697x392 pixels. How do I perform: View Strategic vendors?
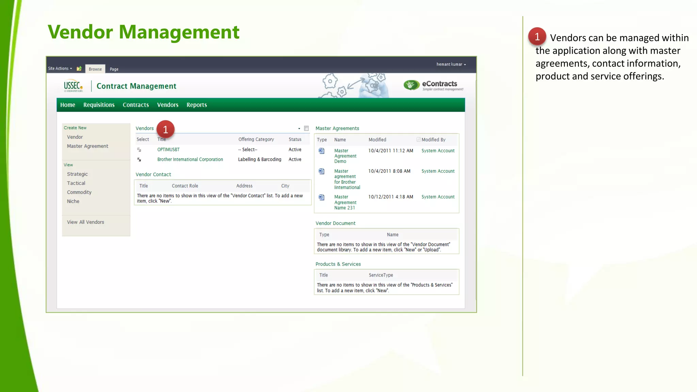pos(77,174)
